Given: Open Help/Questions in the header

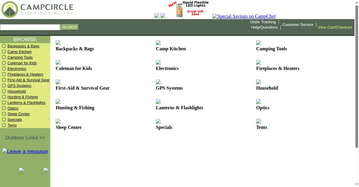Looking at the screenshot, I should click(264, 27).
